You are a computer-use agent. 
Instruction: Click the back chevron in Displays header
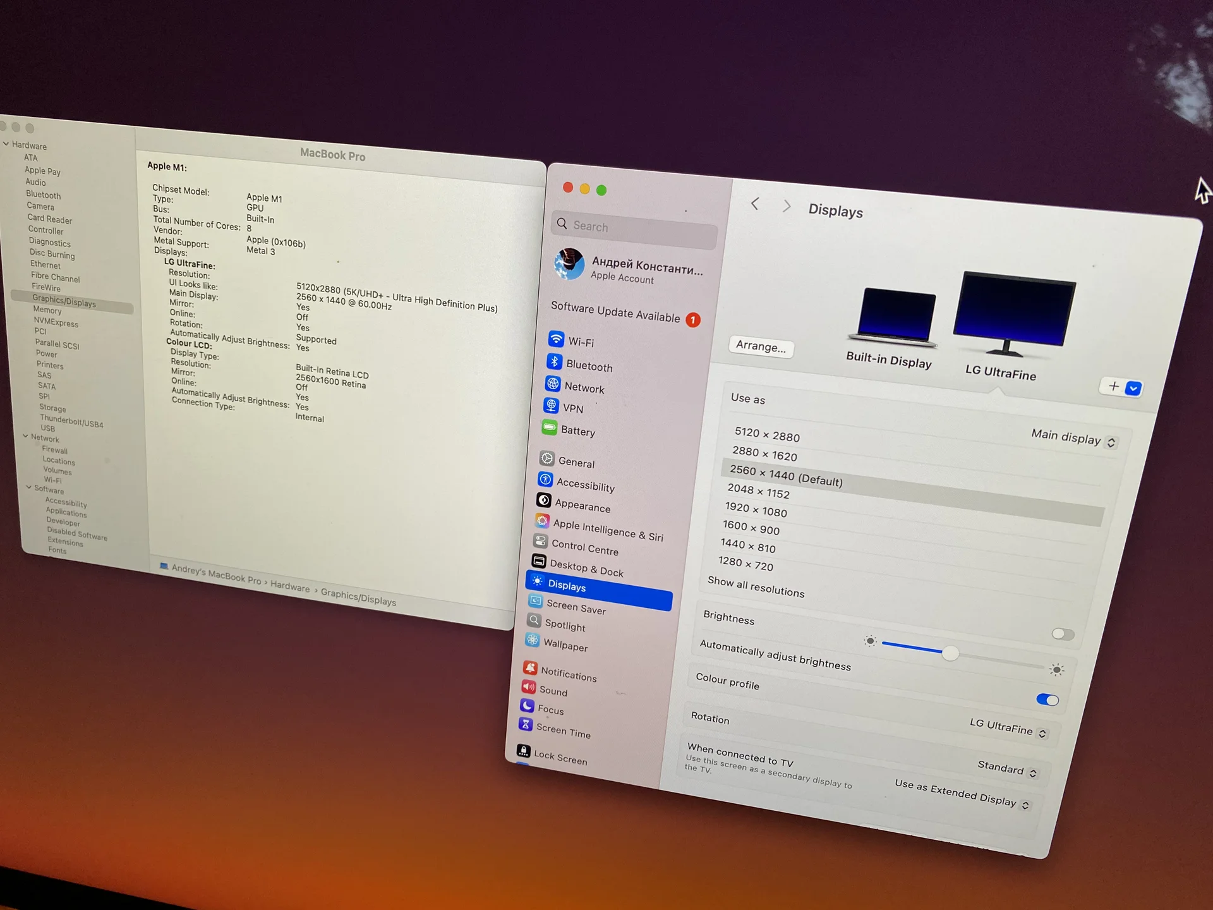[755, 203]
